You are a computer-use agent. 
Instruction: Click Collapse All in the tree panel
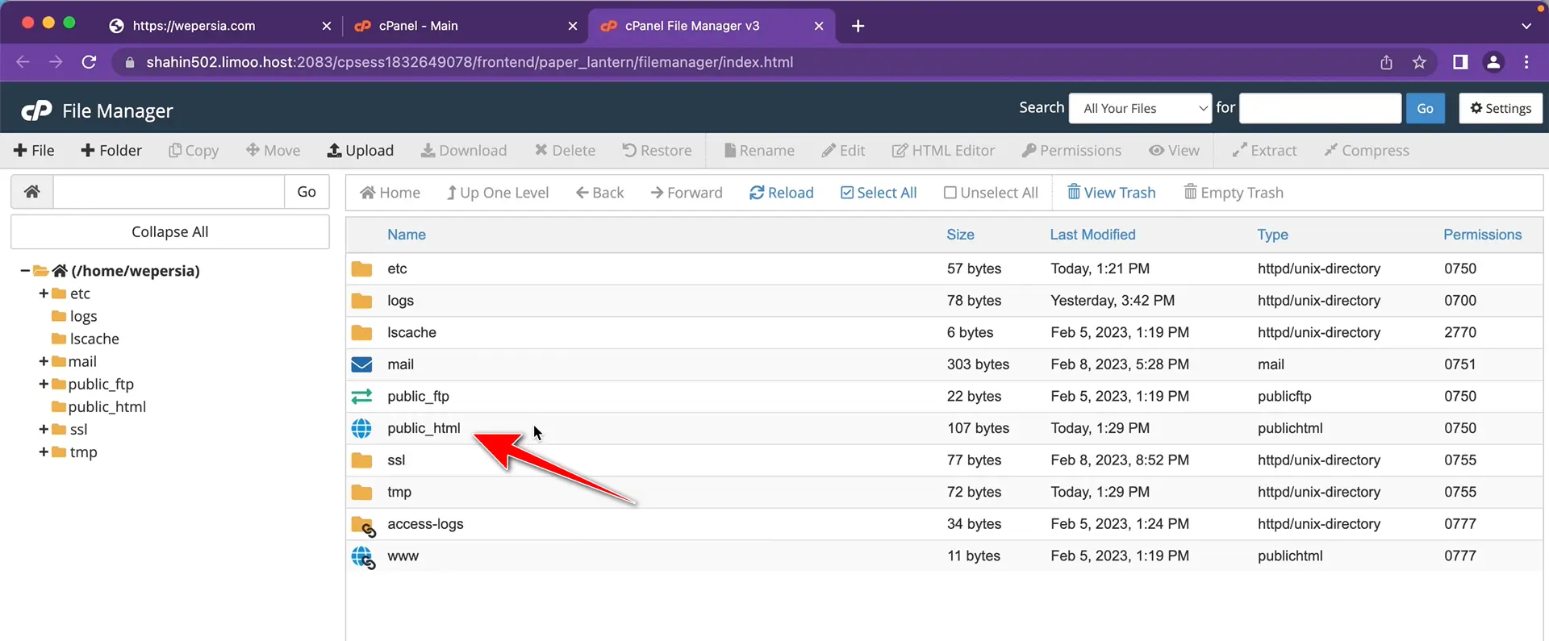[170, 231]
